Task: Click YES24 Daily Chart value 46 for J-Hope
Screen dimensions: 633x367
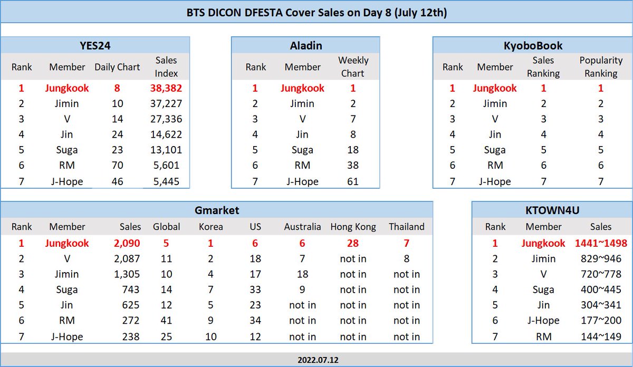Action: pos(117,181)
